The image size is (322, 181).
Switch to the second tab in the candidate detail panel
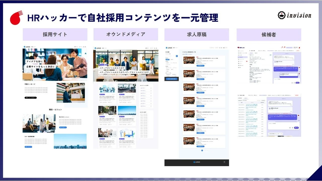[256, 53]
